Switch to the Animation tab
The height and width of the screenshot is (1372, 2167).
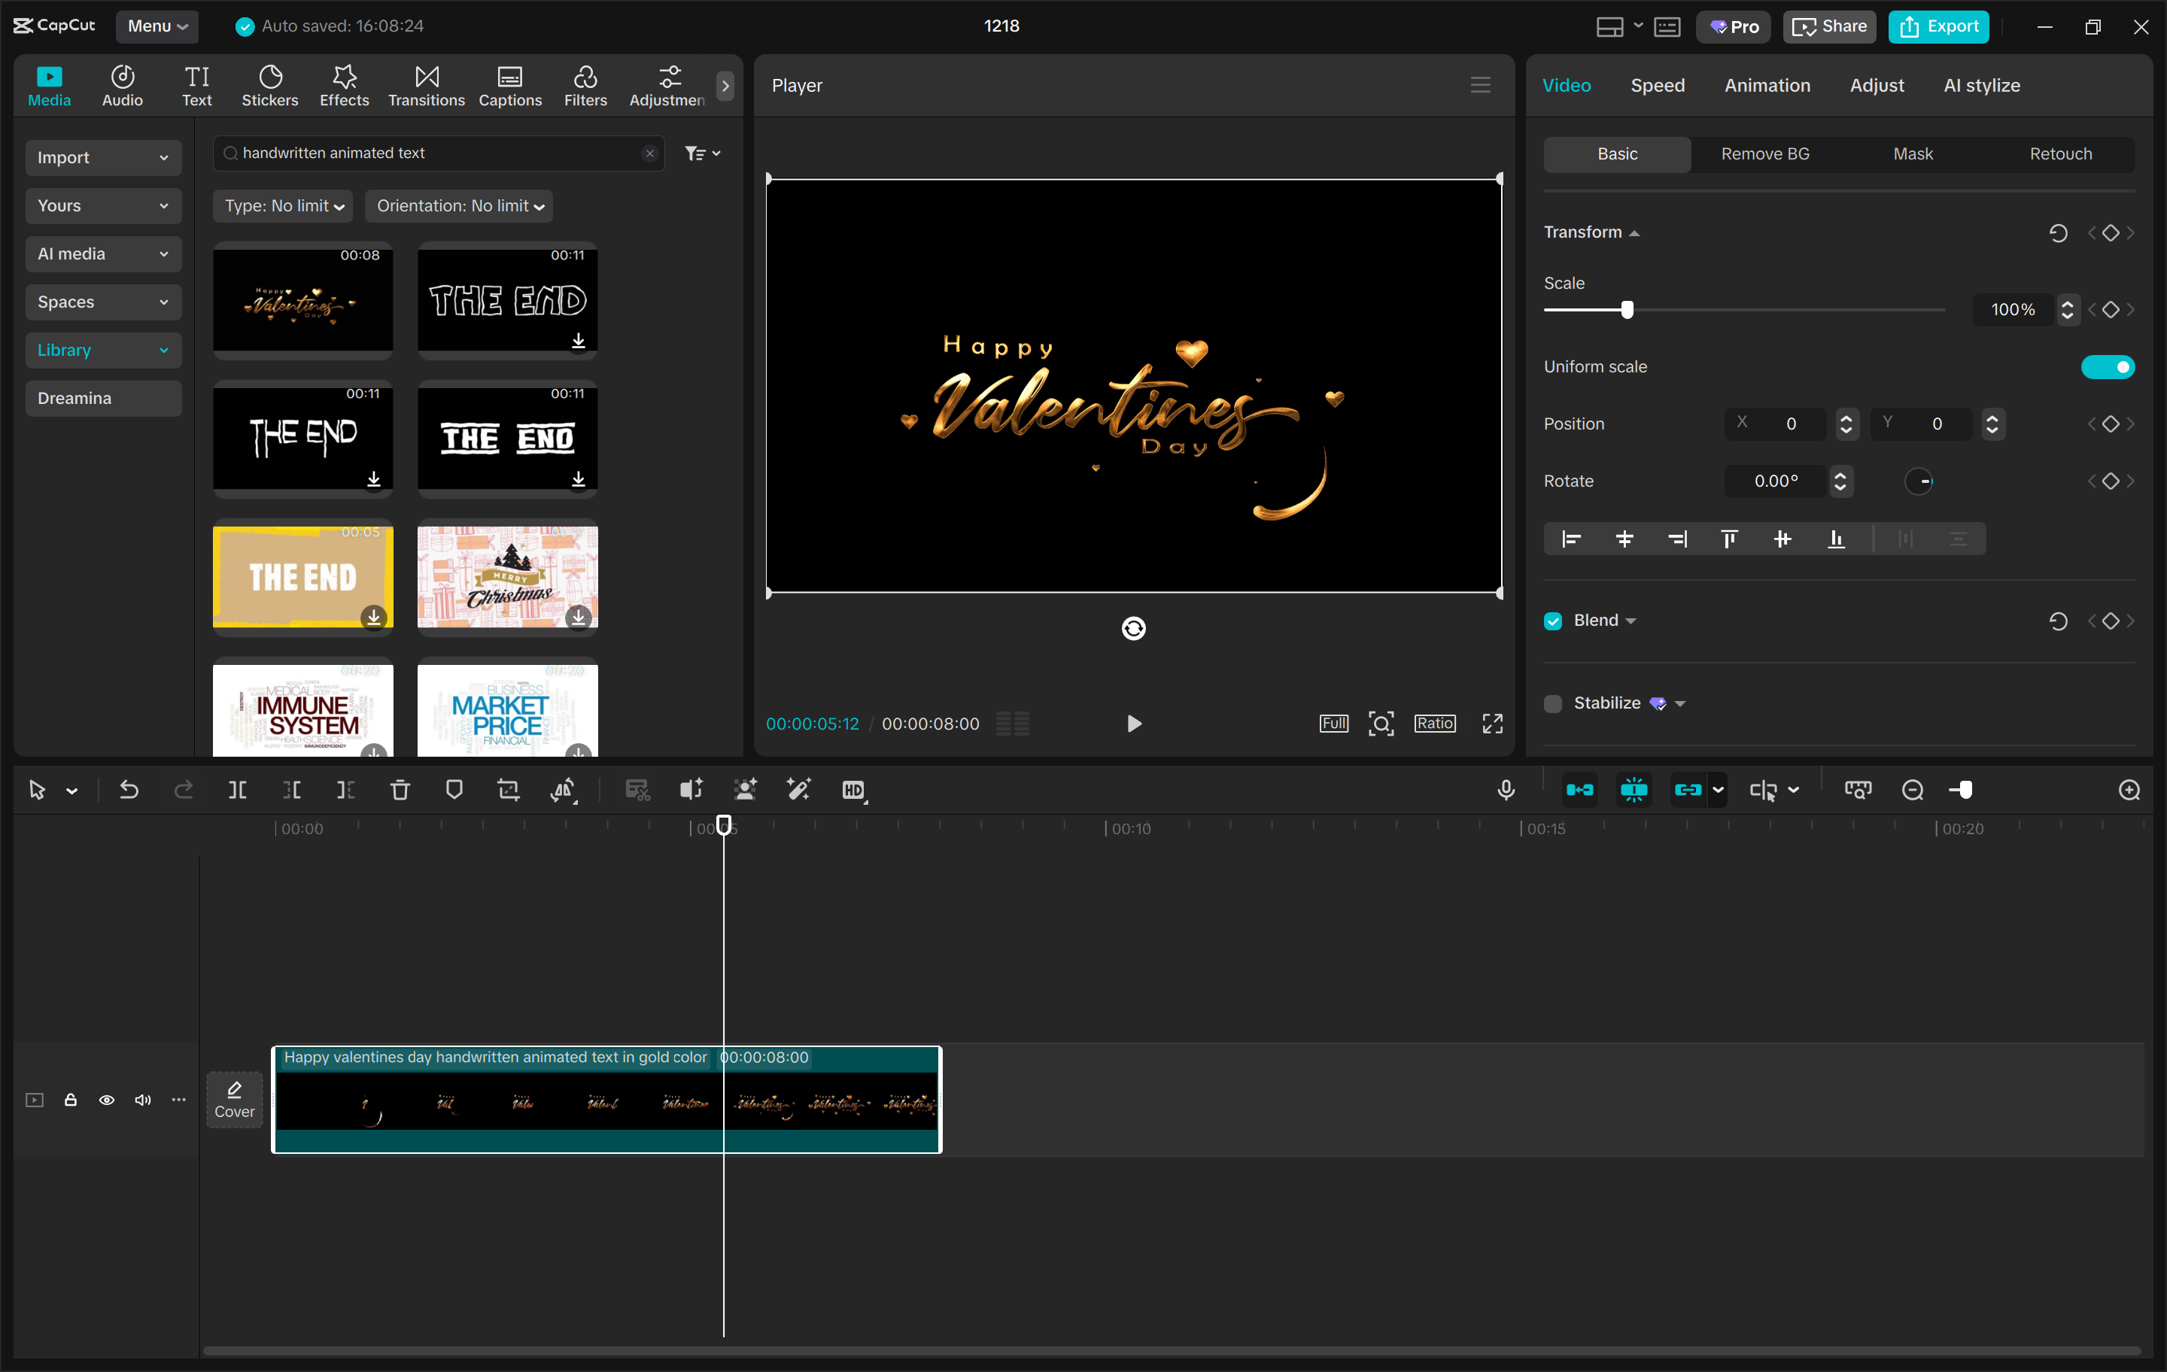pos(1767,86)
